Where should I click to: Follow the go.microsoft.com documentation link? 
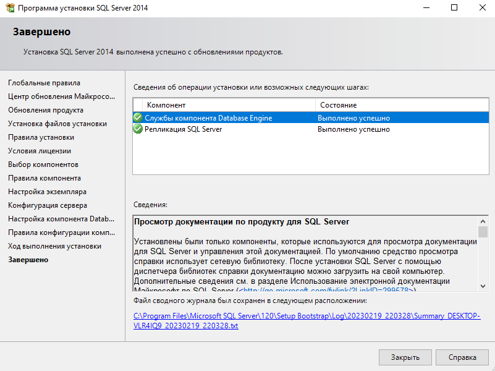point(326,290)
